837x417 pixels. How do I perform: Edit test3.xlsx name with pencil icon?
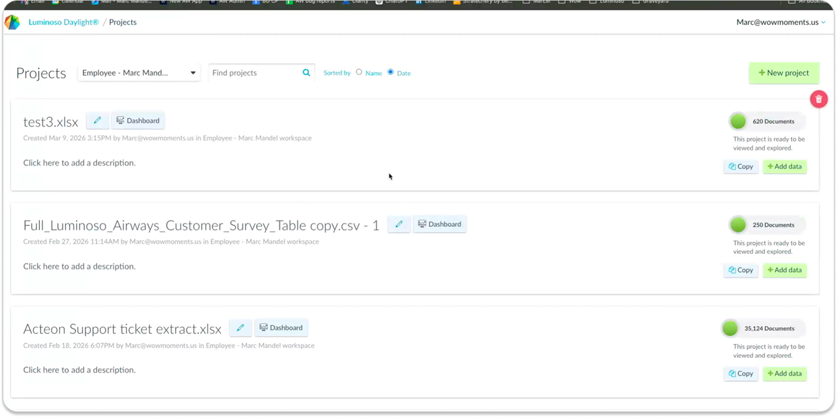click(x=97, y=121)
